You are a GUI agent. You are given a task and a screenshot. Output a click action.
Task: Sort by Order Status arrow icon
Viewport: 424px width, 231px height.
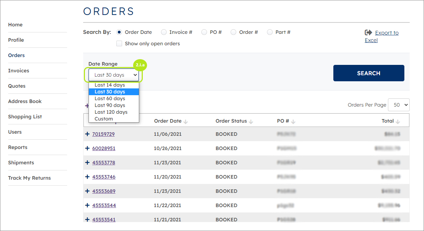point(251,122)
